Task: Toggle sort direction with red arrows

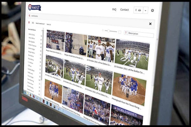Action: click(126, 33)
